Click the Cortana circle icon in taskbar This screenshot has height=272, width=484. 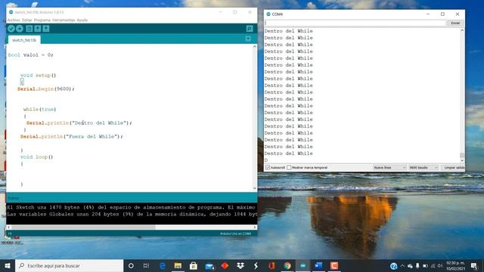[x=131, y=265]
